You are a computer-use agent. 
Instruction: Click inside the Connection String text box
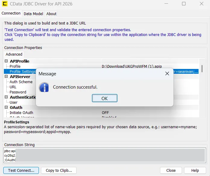click(x=105, y=155)
